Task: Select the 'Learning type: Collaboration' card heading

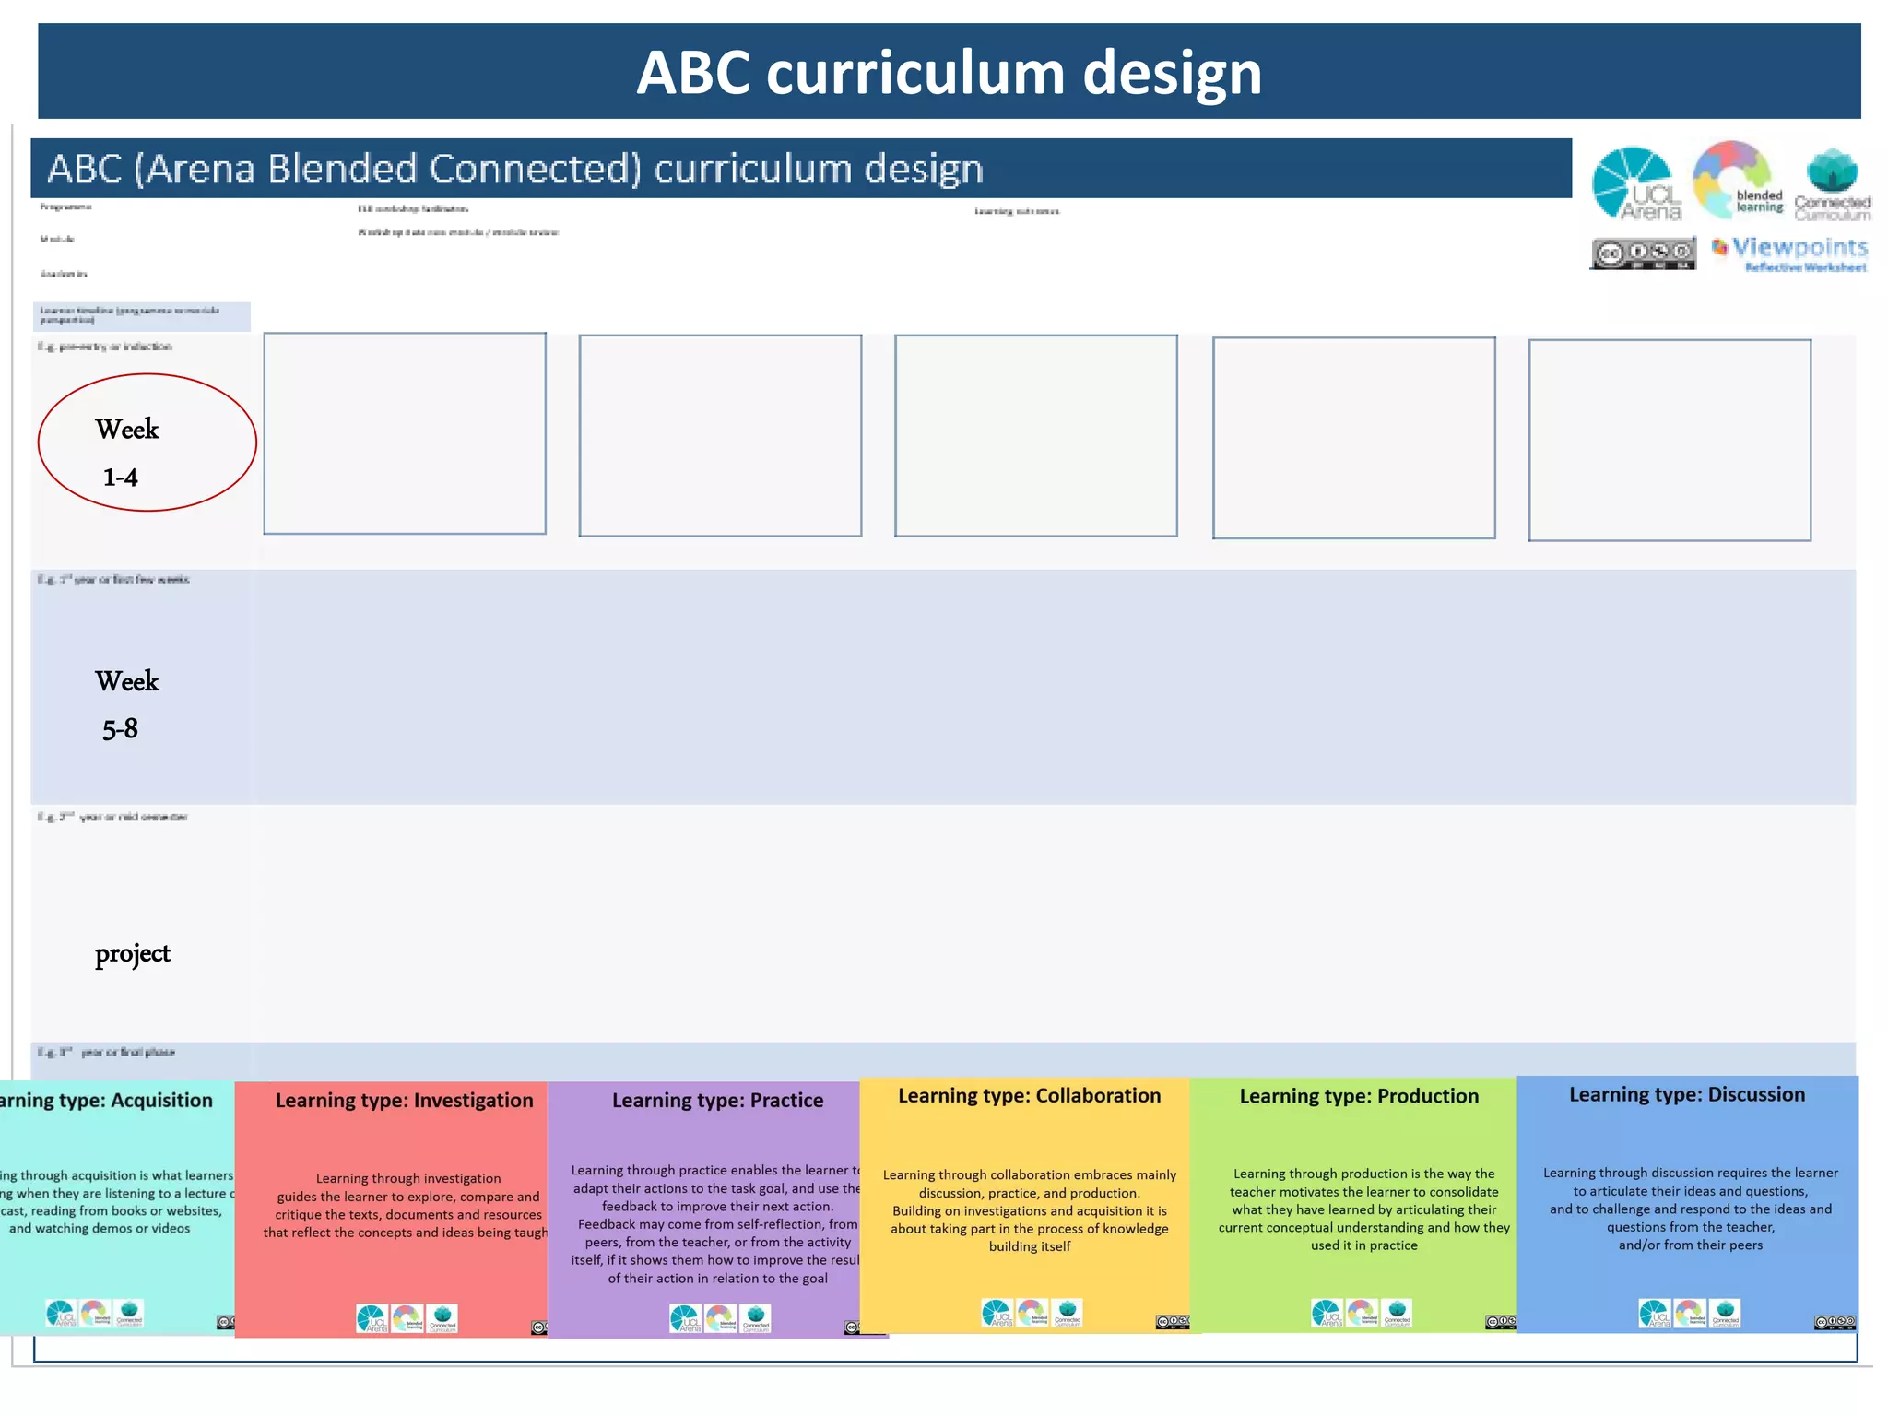Action: [x=1030, y=1095]
